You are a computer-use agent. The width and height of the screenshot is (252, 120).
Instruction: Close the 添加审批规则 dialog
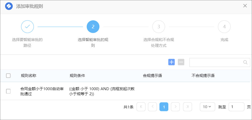click(x=245, y=6)
